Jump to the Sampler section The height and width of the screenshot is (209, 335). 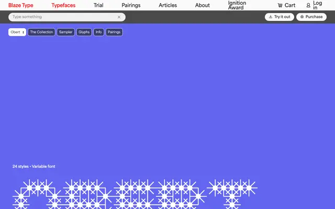[65, 32]
